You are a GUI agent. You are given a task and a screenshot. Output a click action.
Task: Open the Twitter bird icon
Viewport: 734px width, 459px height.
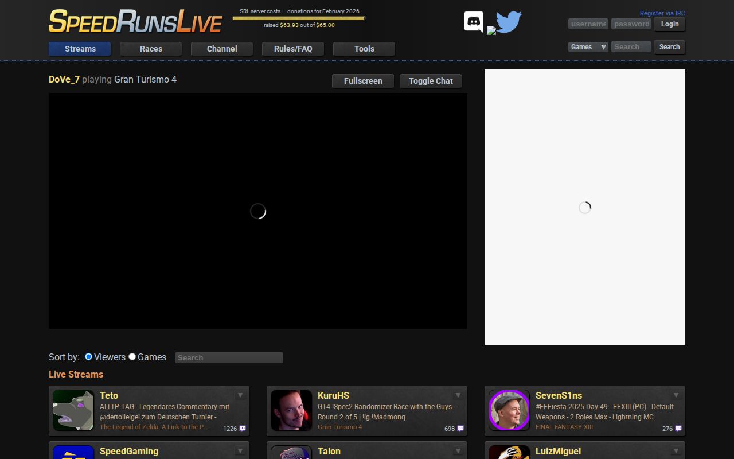tap(507, 22)
